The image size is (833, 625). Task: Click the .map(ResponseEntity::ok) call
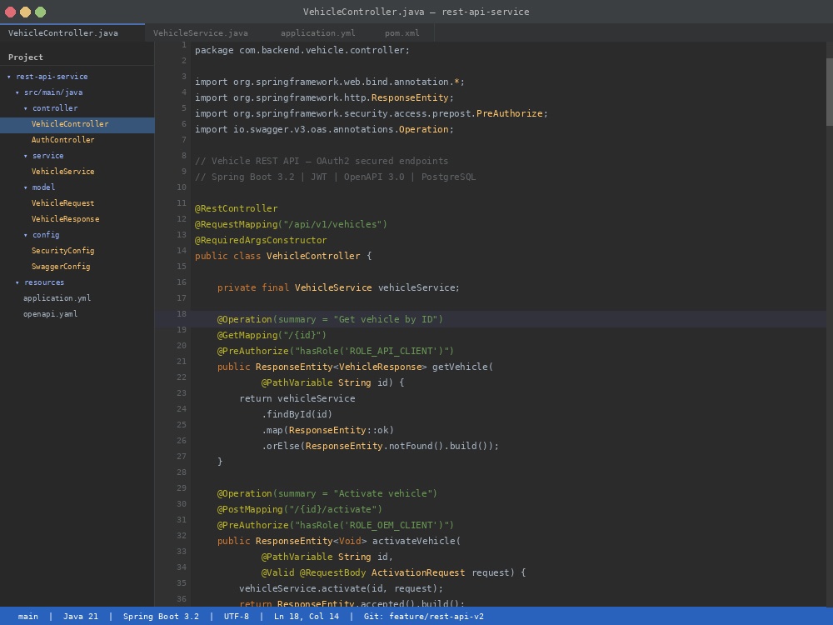tap(327, 430)
